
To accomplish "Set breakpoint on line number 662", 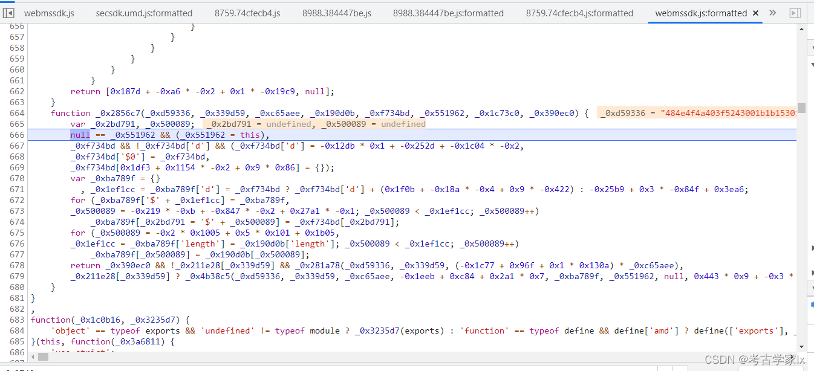I will (17, 91).
